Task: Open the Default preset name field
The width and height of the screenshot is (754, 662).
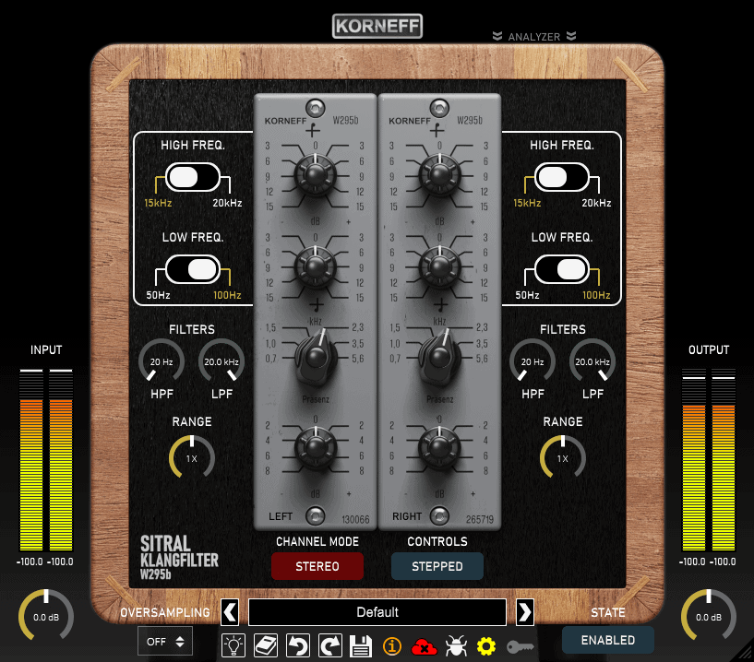Action: point(377,612)
